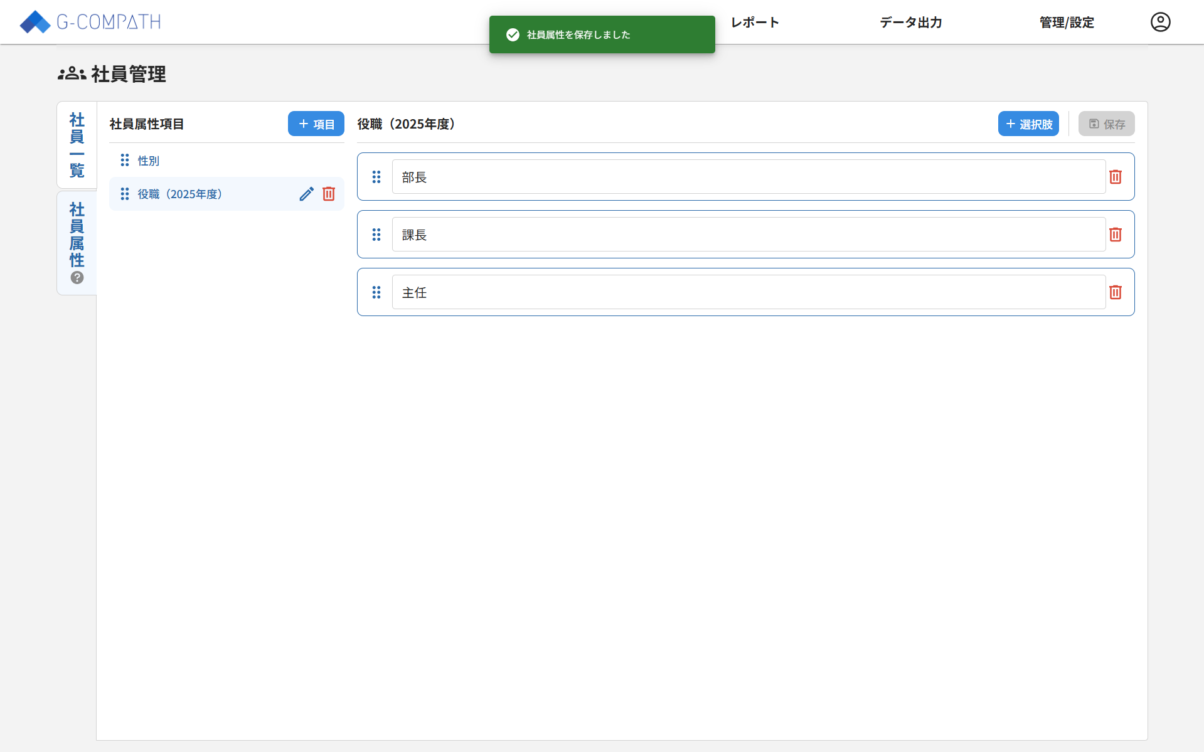The image size is (1204, 752).
Task: Open 管理/設定 in the navigation bar
Action: coord(1065,22)
